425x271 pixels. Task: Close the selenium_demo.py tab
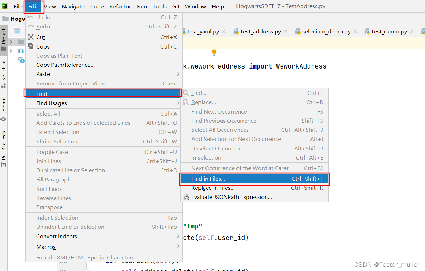point(355,32)
